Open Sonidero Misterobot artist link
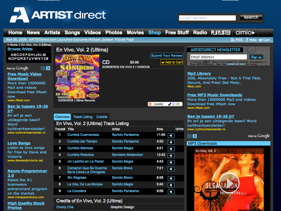The image size is (281, 211). coord(127,155)
